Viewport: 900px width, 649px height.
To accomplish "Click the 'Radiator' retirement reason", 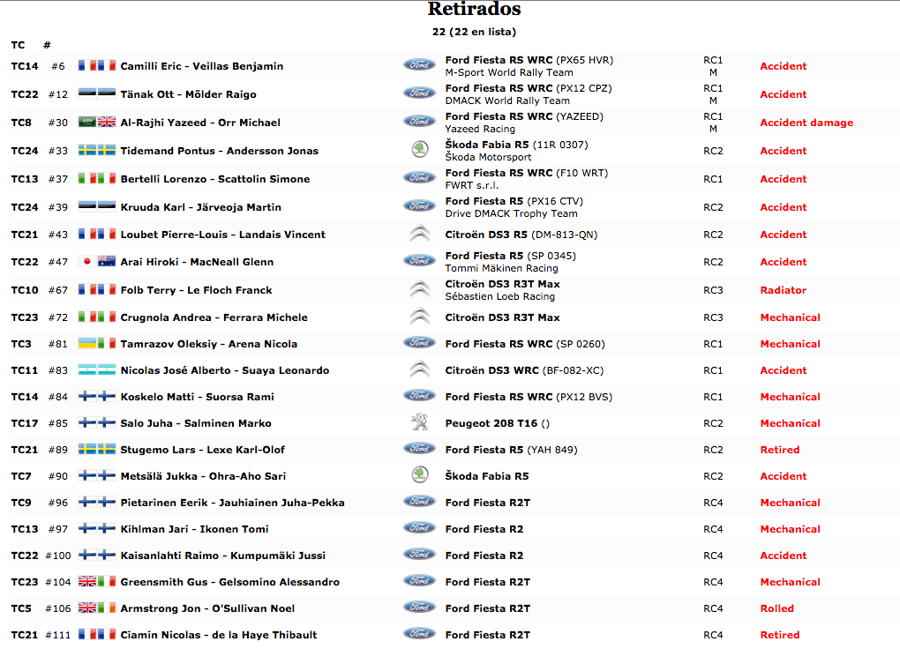I will point(783,290).
